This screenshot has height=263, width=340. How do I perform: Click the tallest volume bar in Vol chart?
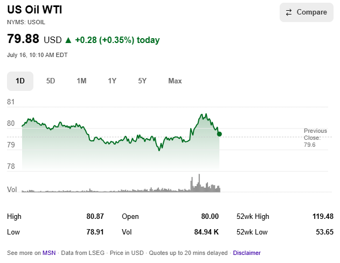[x=199, y=183]
